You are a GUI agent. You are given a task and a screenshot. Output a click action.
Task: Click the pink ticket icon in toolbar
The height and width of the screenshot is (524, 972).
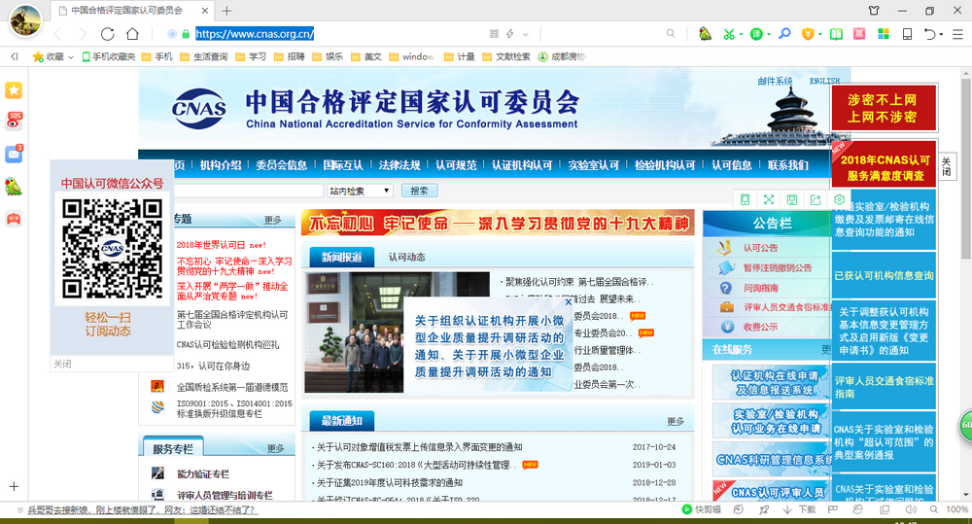click(859, 34)
